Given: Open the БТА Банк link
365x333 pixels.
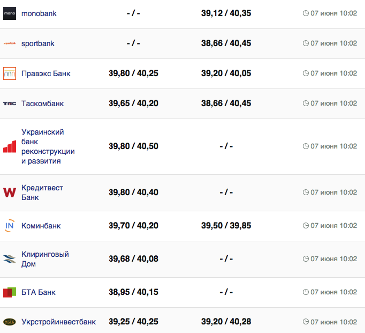Looking at the screenshot, I should (x=39, y=292).
